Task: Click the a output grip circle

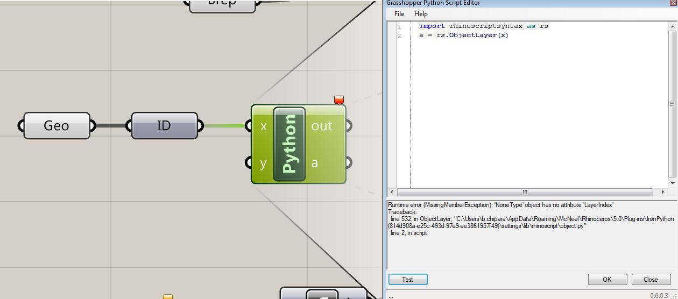Action: [x=349, y=162]
